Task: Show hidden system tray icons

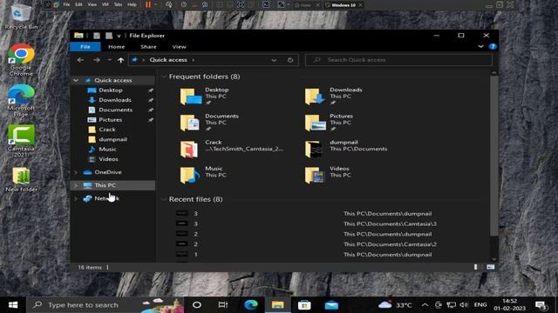Action: pos(425,305)
